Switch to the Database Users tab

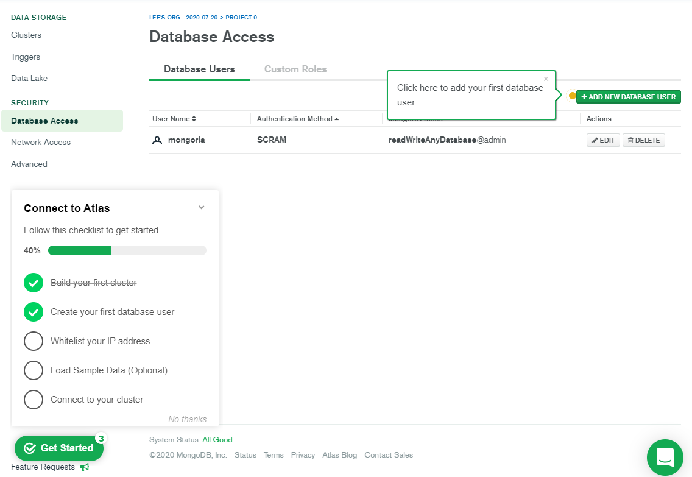click(x=199, y=69)
